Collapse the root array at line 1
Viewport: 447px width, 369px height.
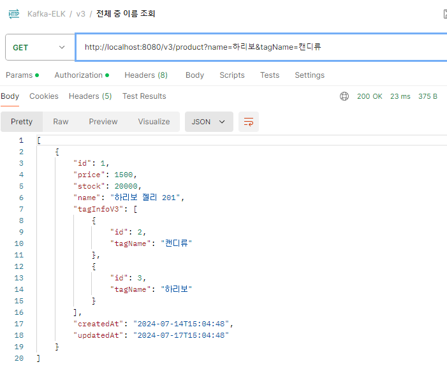[x=39, y=140]
